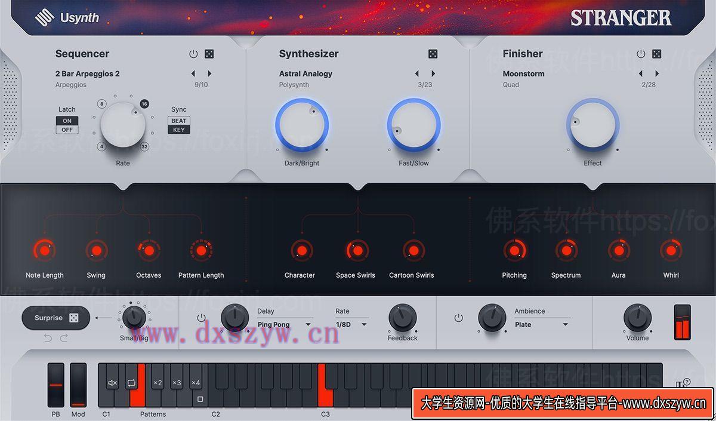The height and width of the screenshot is (421, 716).
Task: Click the Note Length macro knob
Action: pyautogui.click(x=44, y=250)
